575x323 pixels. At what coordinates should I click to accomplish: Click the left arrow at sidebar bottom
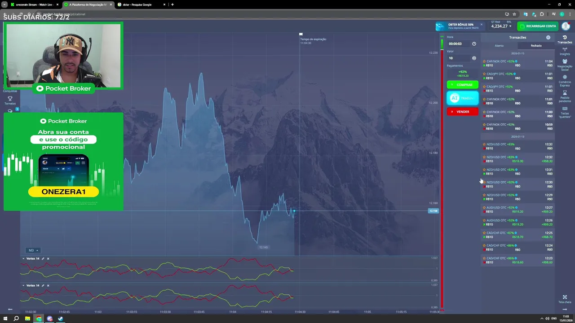click(x=10, y=309)
